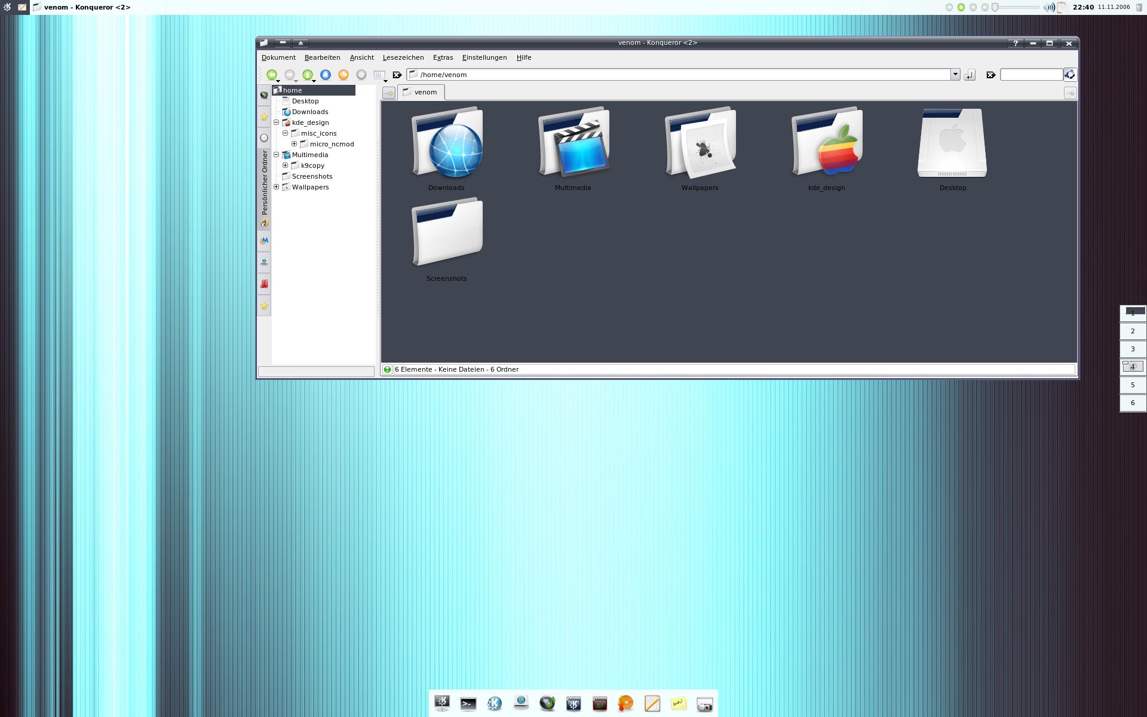Open the Amarok sidebar panel icon

click(x=264, y=95)
